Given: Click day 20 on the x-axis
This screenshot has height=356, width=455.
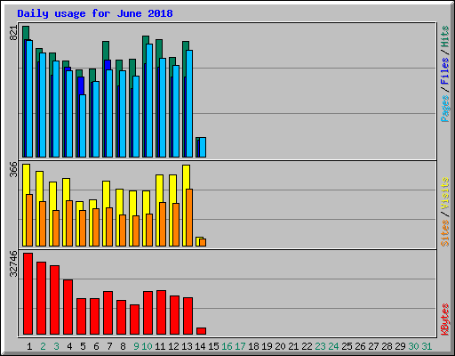Looking at the screenshot, I should pos(280,346).
